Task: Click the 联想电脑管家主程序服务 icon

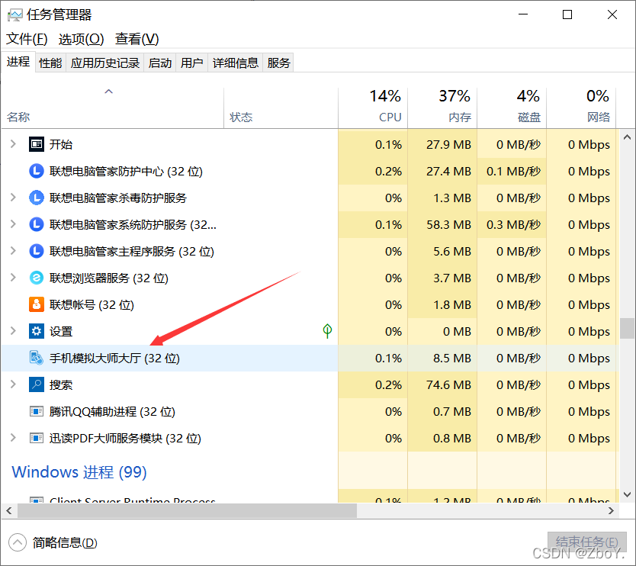Action: [x=37, y=251]
